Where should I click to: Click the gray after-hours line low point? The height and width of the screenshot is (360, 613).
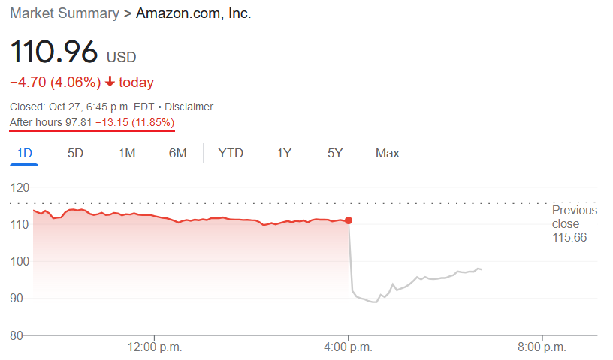tap(375, 301)
